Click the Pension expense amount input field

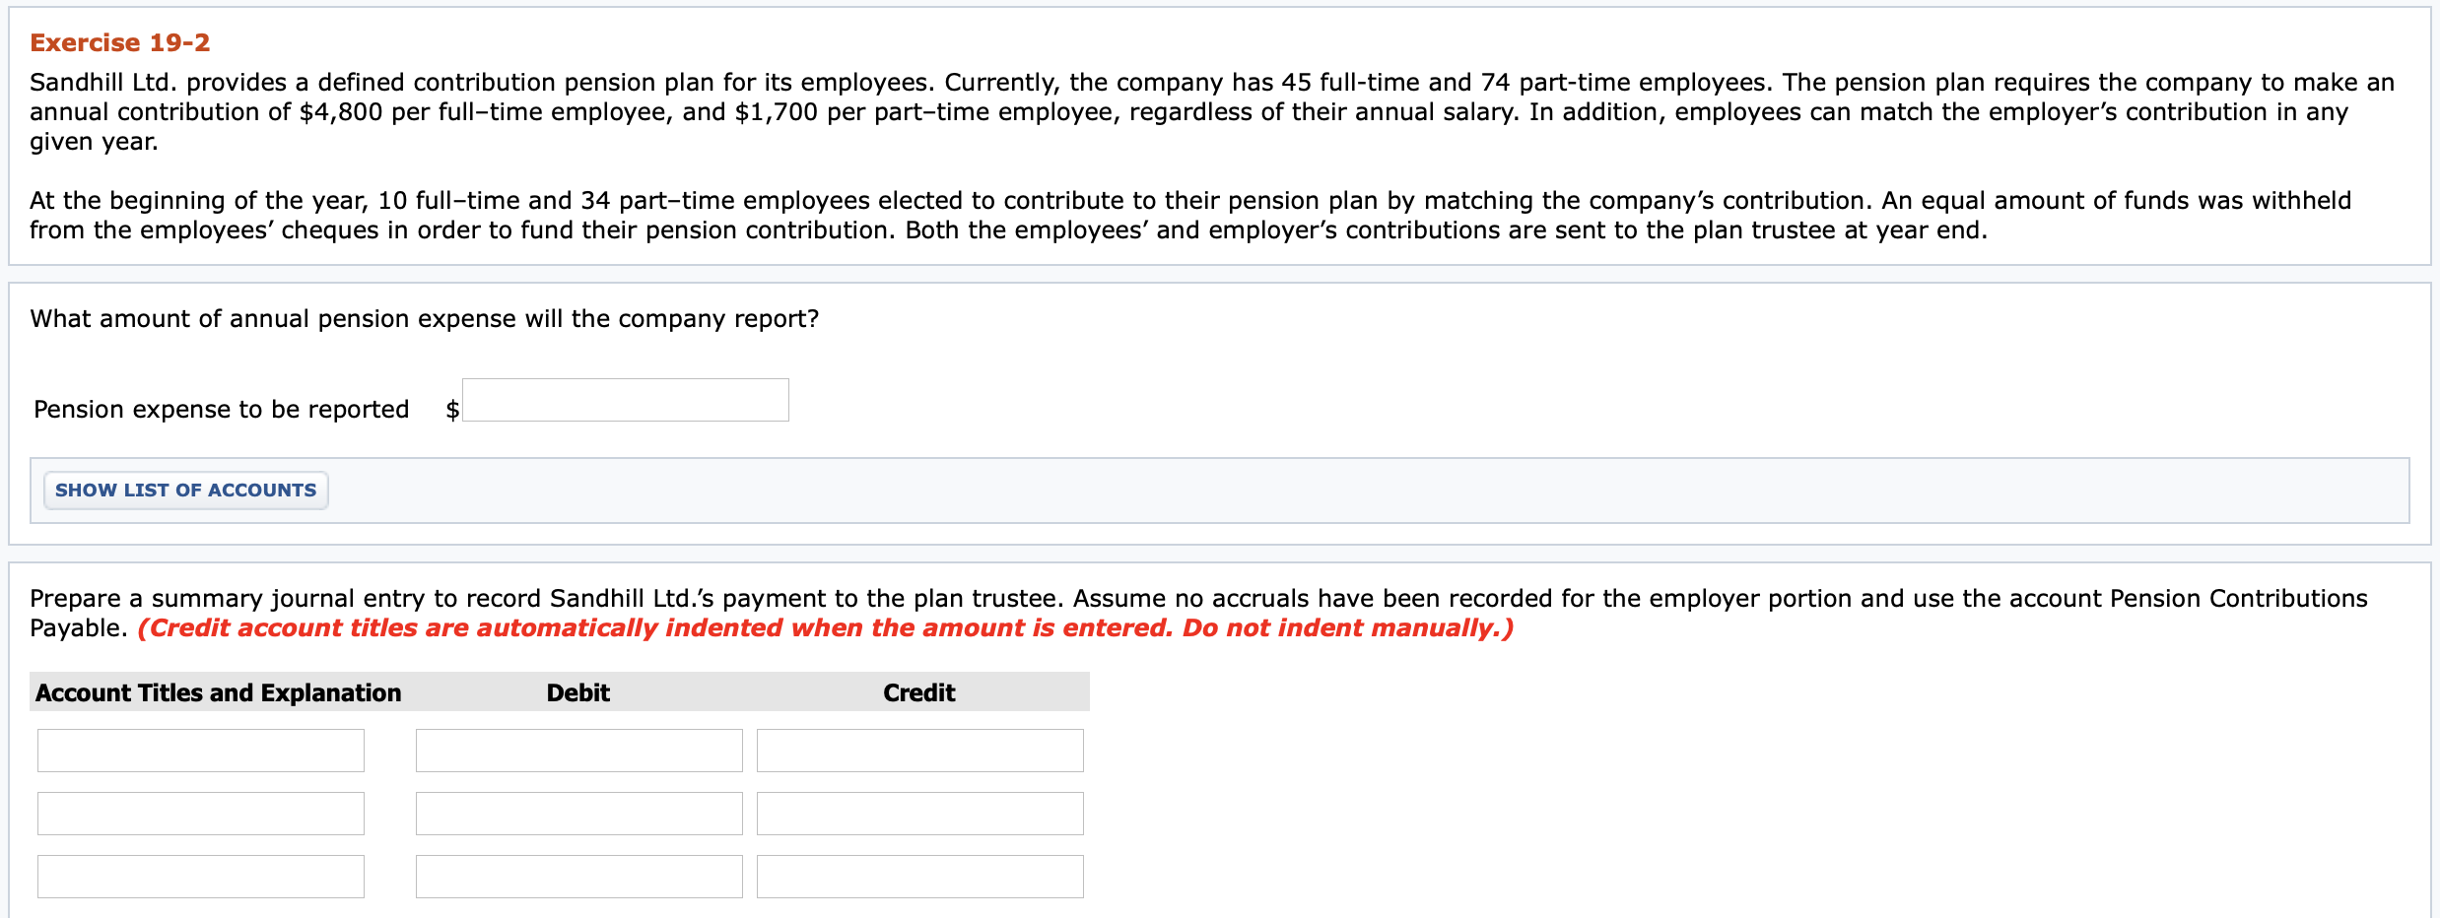pos(626,400)
